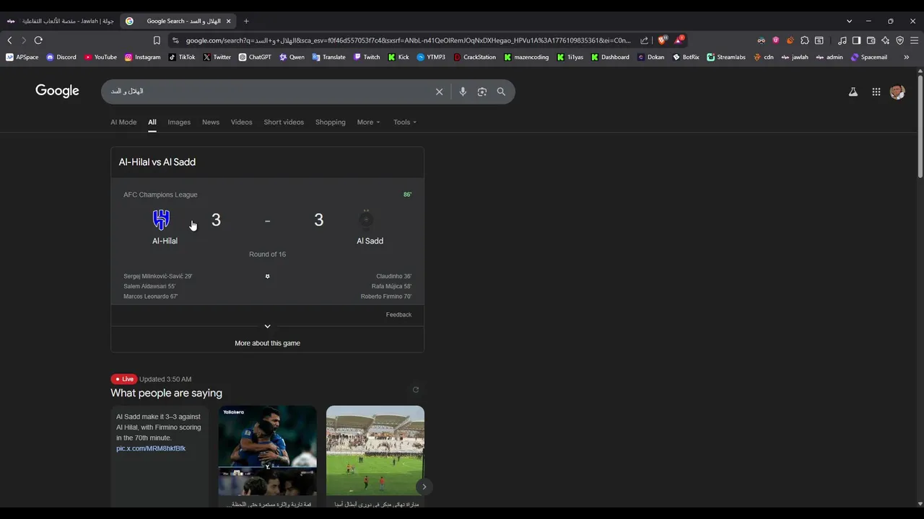Open Brave Rewards triangle icon
The height and width of the screenshot is (519, 924).
pos(679,40)
